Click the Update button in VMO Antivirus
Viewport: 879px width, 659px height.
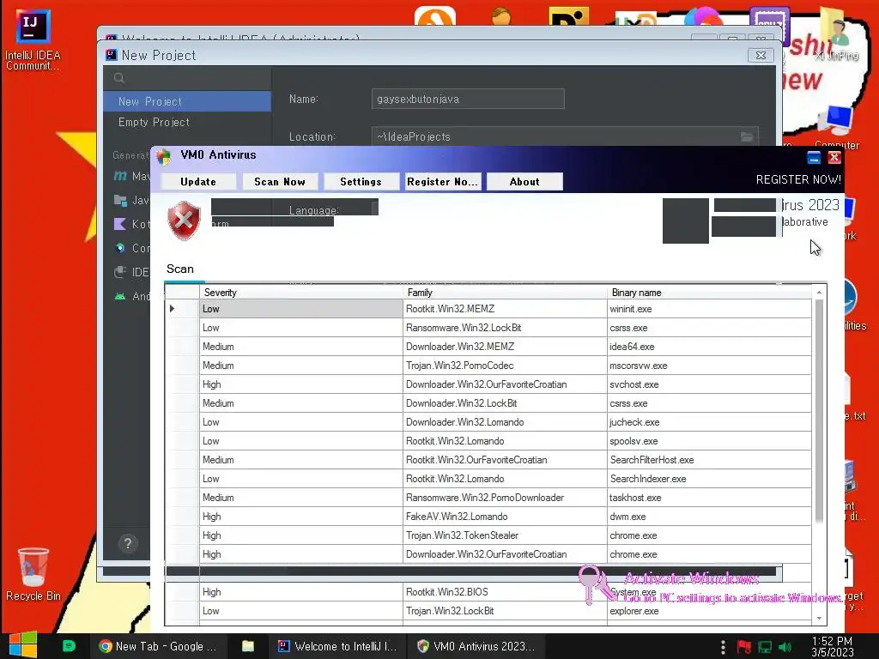pyautogui.click(x=198, y=182)
